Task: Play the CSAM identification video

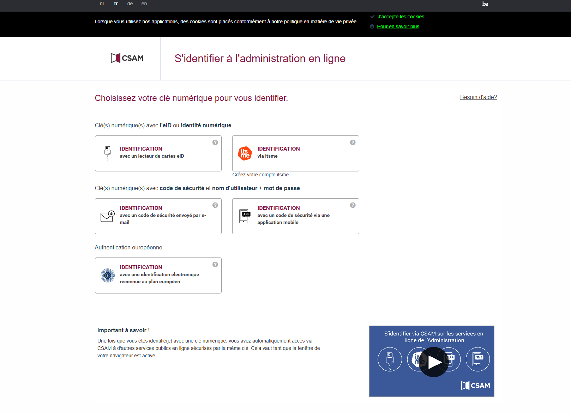Action: (x=433, y=362)
